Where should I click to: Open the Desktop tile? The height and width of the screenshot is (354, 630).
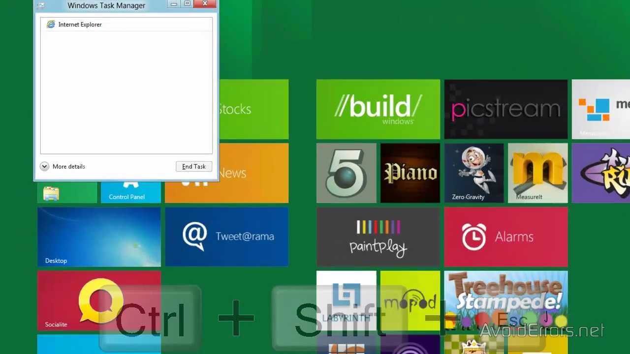(x=99, y=237)
